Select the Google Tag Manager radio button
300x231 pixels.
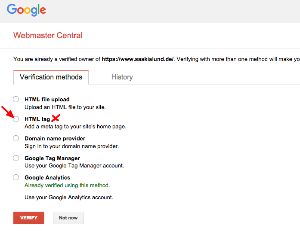pos(16,158)
